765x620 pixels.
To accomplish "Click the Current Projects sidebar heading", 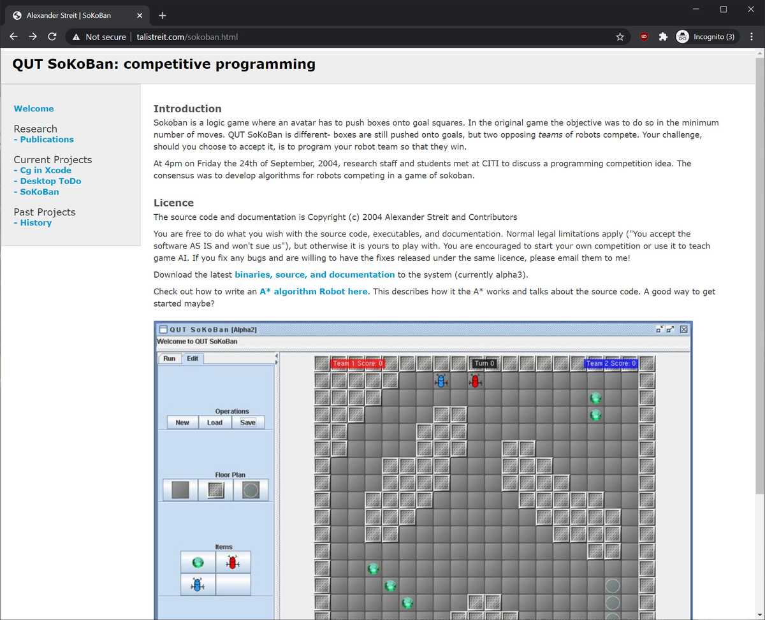I will pyautogui.click(x=53, y=160).
